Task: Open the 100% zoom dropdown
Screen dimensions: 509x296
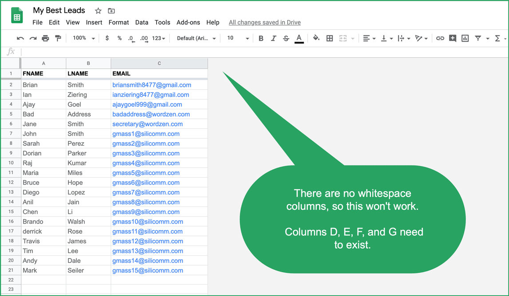Action: point(84,39)
